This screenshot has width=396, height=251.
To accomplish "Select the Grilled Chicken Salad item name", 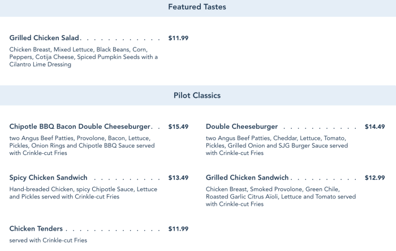I will click(45, 38).
